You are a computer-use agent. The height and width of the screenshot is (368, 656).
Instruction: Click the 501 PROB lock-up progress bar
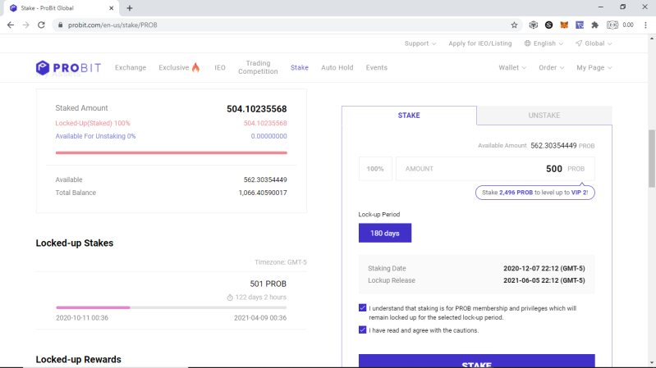pyautogui.click(x=171, y=307)
